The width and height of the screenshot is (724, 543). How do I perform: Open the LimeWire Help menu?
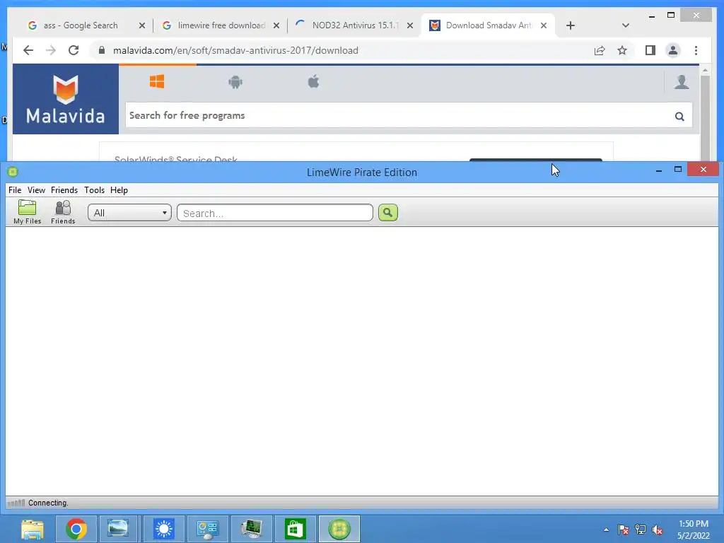[119, 190]
